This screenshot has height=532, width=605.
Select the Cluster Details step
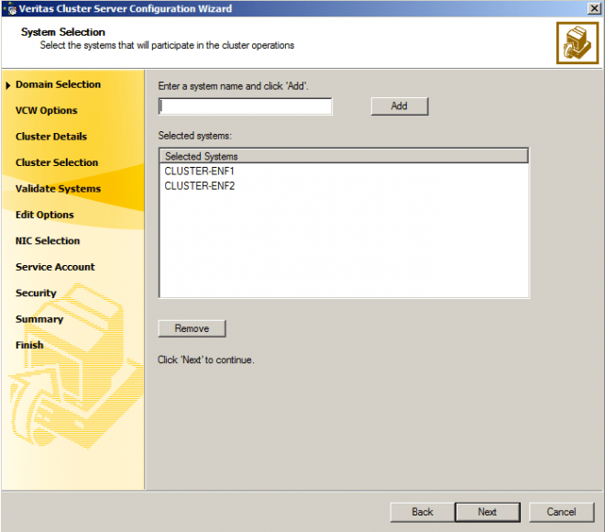(51, 137)
